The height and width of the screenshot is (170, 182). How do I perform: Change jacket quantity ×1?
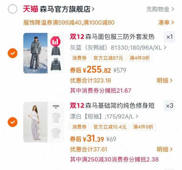coord(169,37)
